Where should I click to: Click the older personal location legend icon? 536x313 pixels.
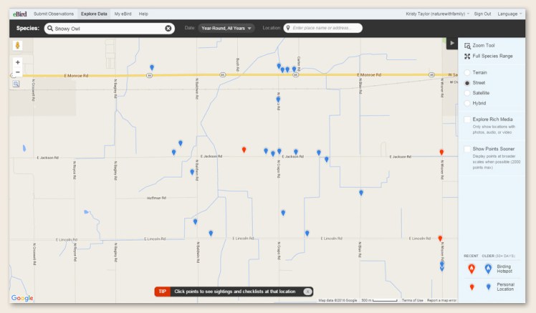489,287
